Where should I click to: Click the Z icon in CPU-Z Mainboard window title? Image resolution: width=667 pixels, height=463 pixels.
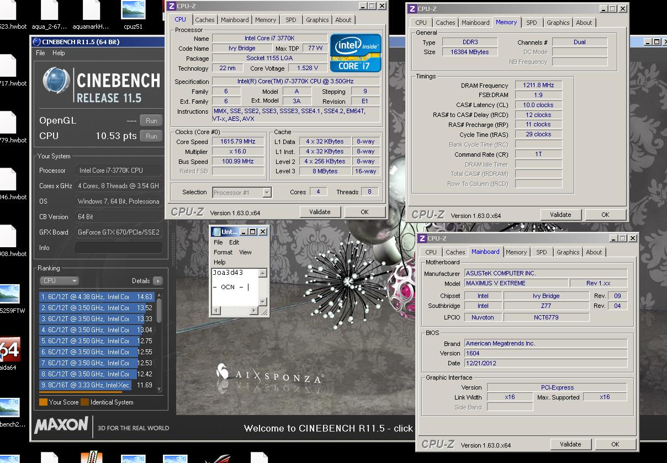422,238
